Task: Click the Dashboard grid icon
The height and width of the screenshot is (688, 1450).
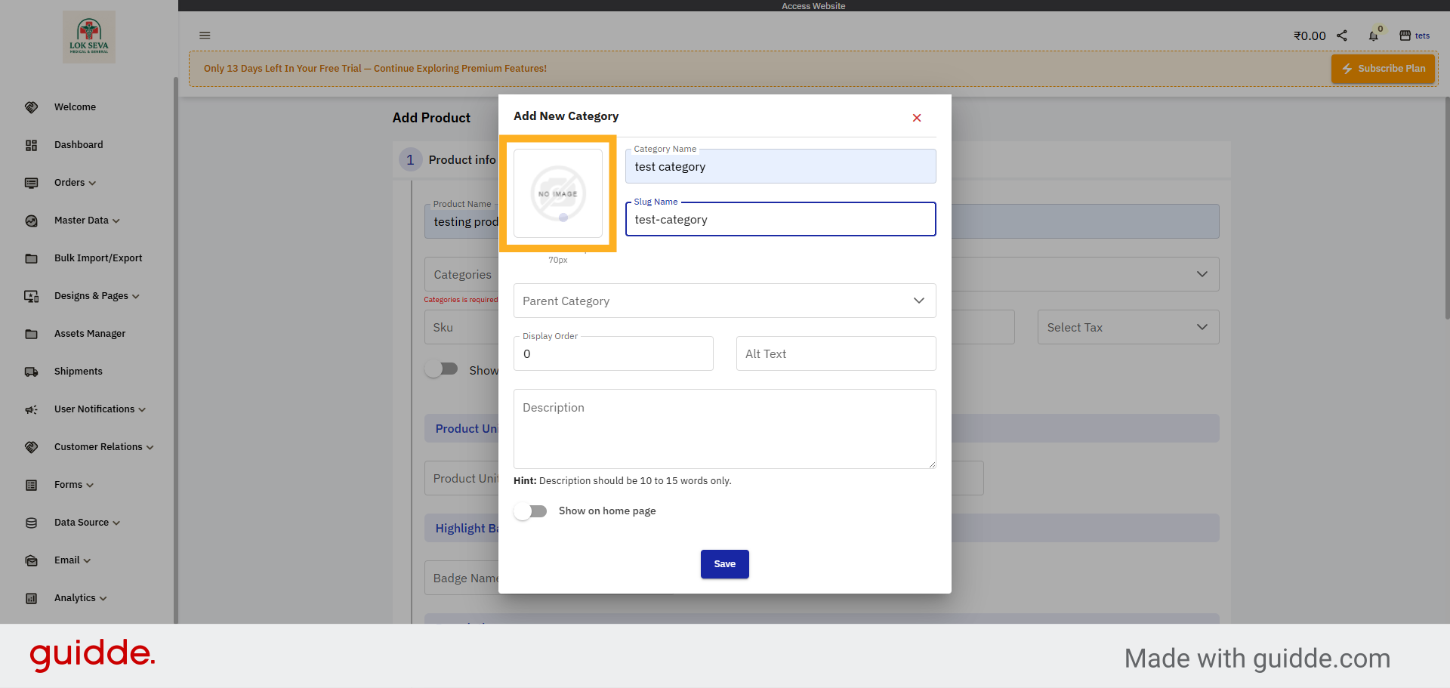Action: (x=31, y=145)
